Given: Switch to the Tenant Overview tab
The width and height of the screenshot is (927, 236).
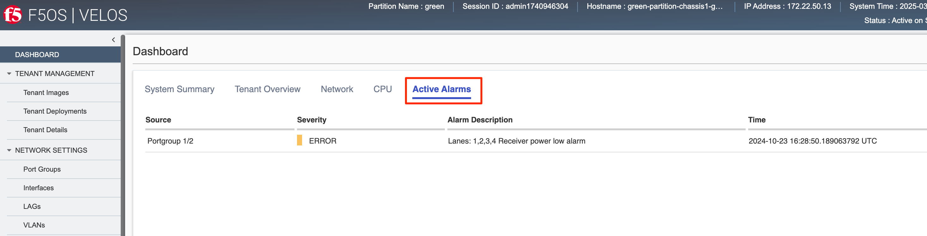Looking at the screenshot, I should click(x=267, y=89).
